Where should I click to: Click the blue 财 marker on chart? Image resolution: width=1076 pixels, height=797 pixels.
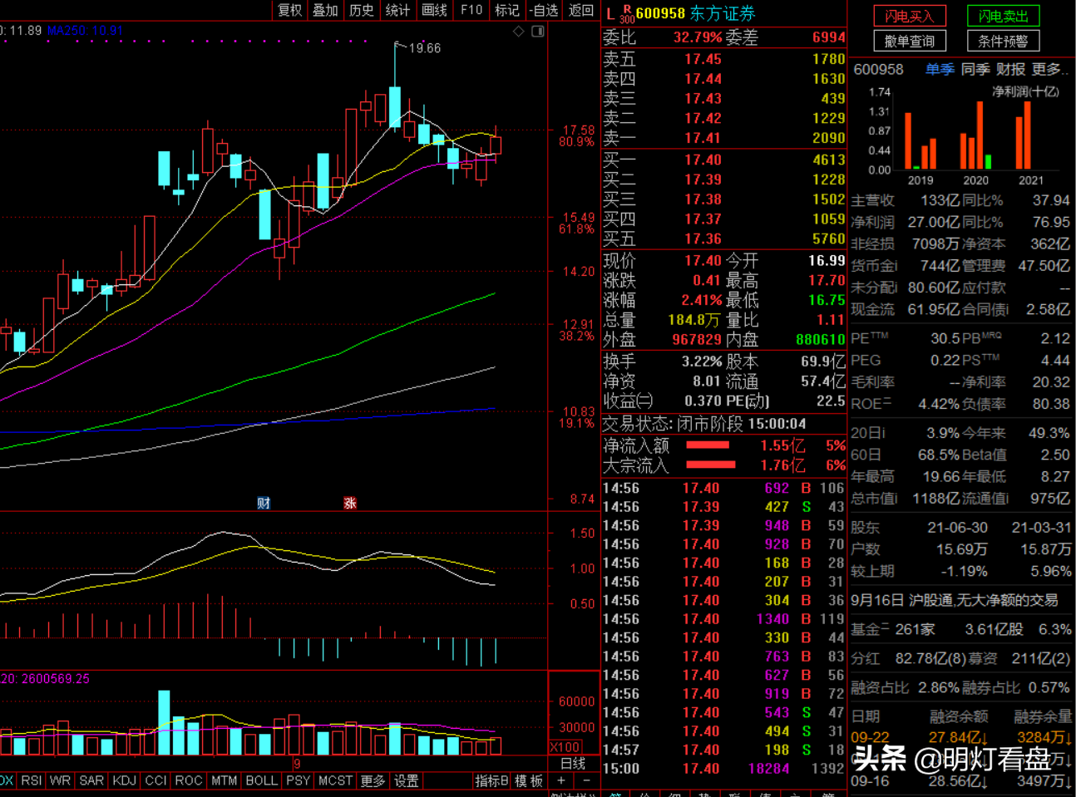(x=264, y=503)
